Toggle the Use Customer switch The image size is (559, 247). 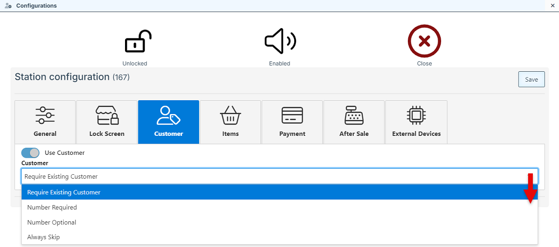click(30, 153)
